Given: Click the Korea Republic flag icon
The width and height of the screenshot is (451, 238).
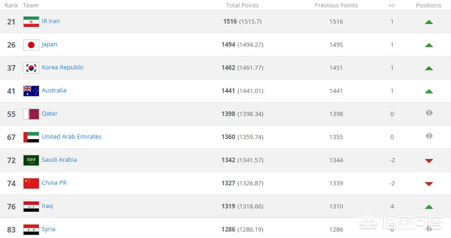Looking at the screenshot, I should [x=31, y=68].
